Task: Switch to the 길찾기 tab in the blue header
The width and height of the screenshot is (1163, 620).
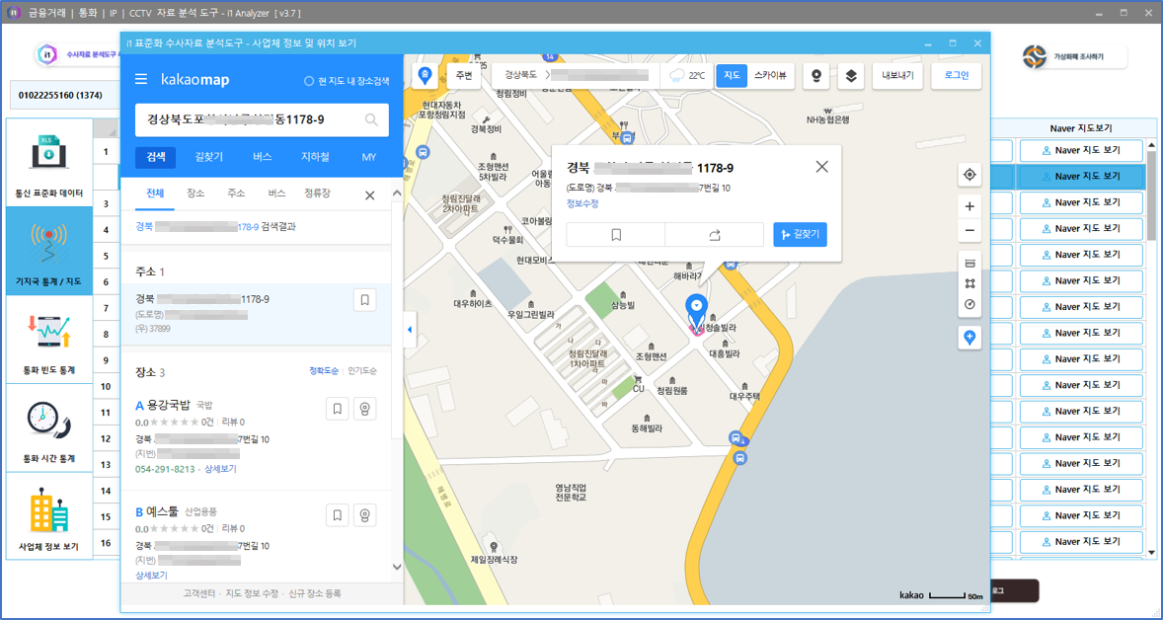Action: point(209,157)
